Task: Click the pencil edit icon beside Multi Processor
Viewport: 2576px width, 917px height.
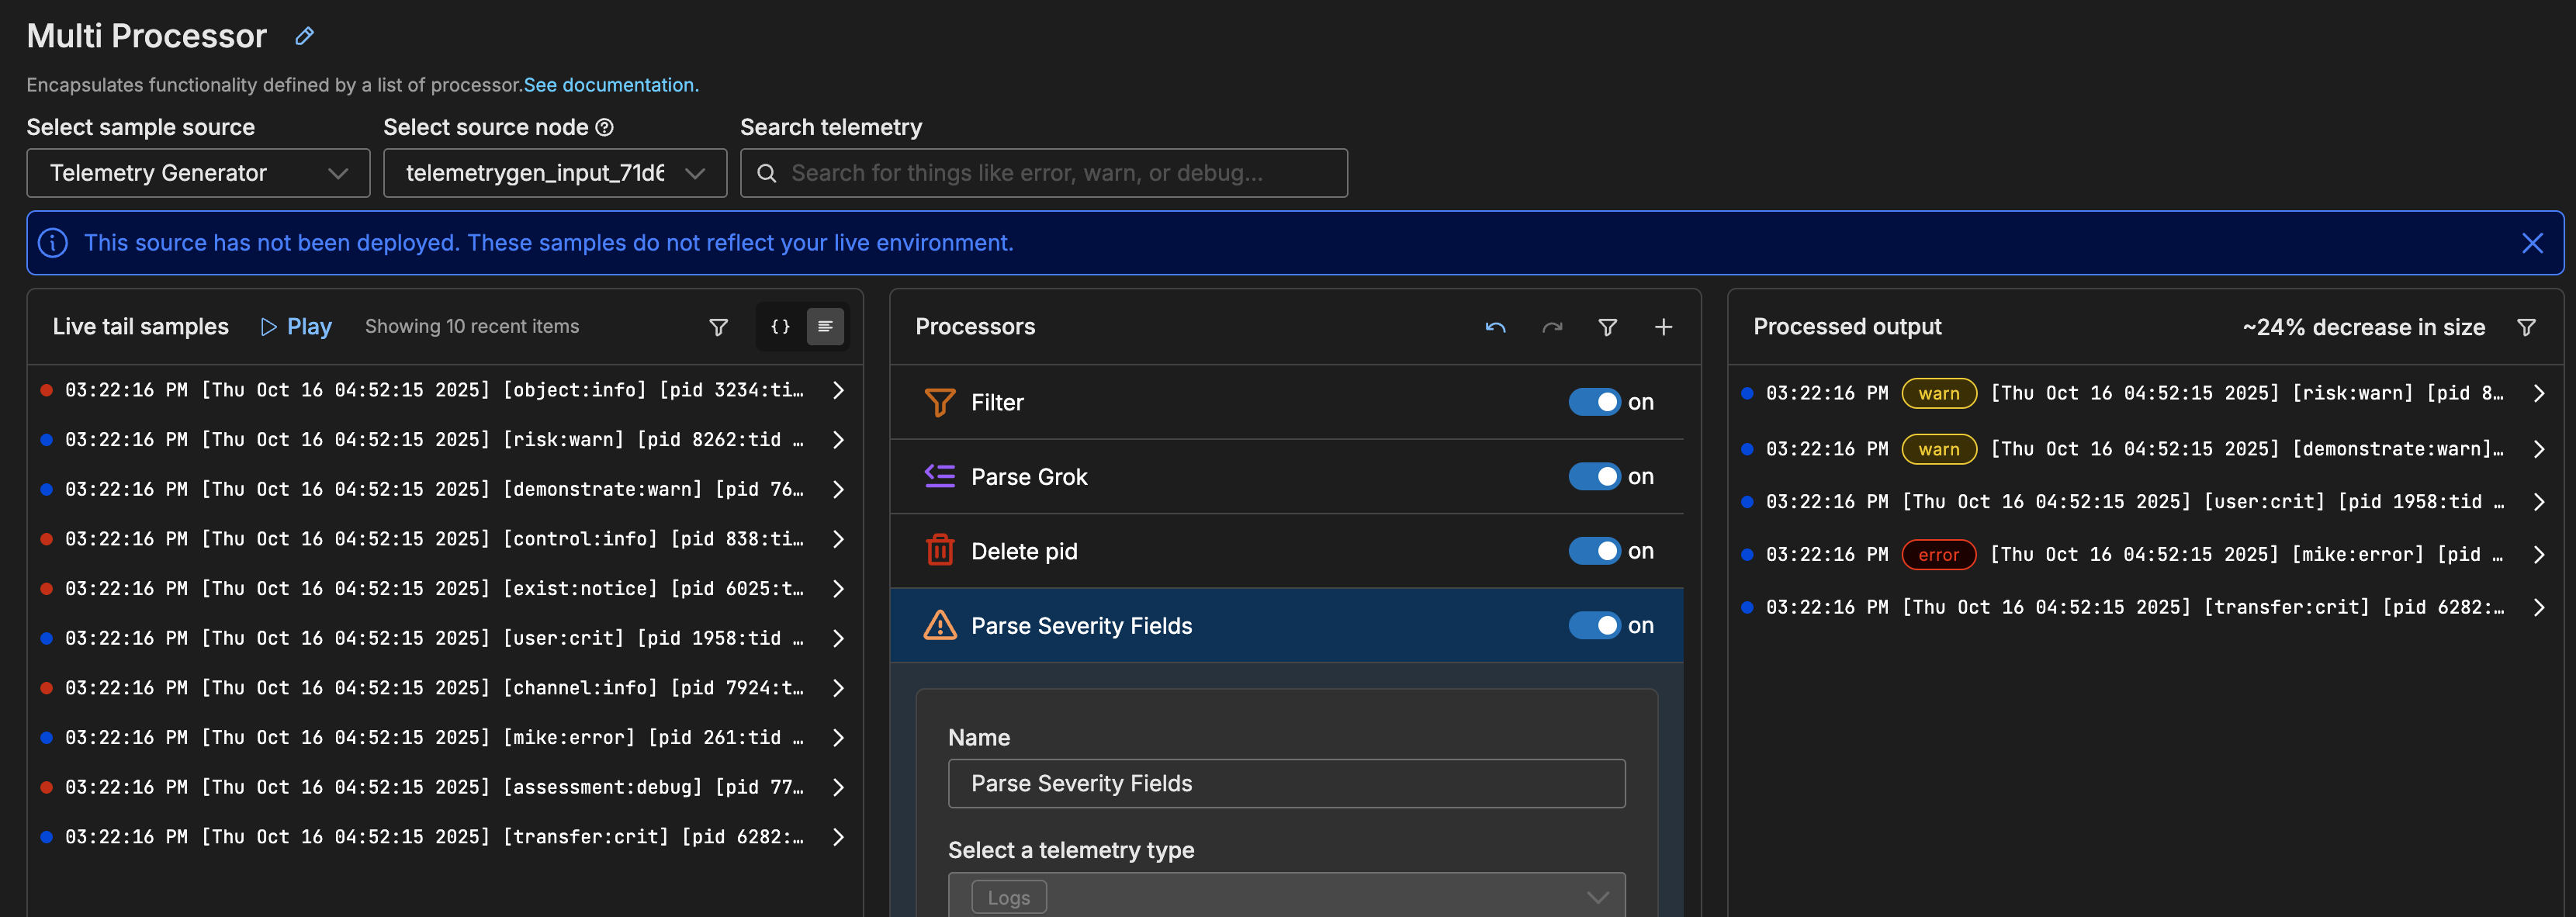Action: coord(304,36)
